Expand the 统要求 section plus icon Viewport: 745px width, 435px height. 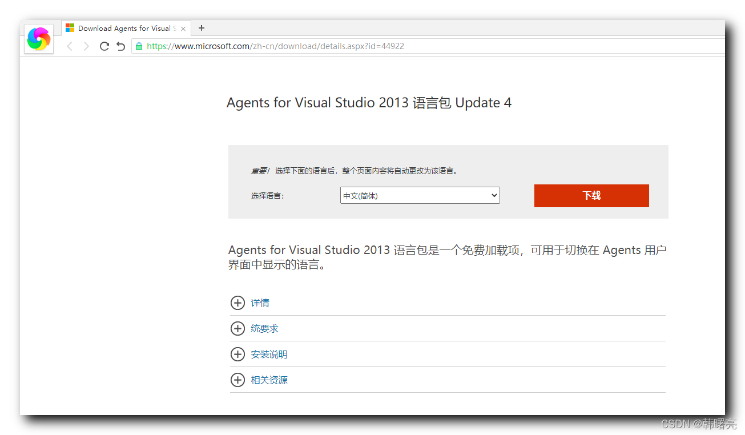pyautogui.click(x=237, y=328)
